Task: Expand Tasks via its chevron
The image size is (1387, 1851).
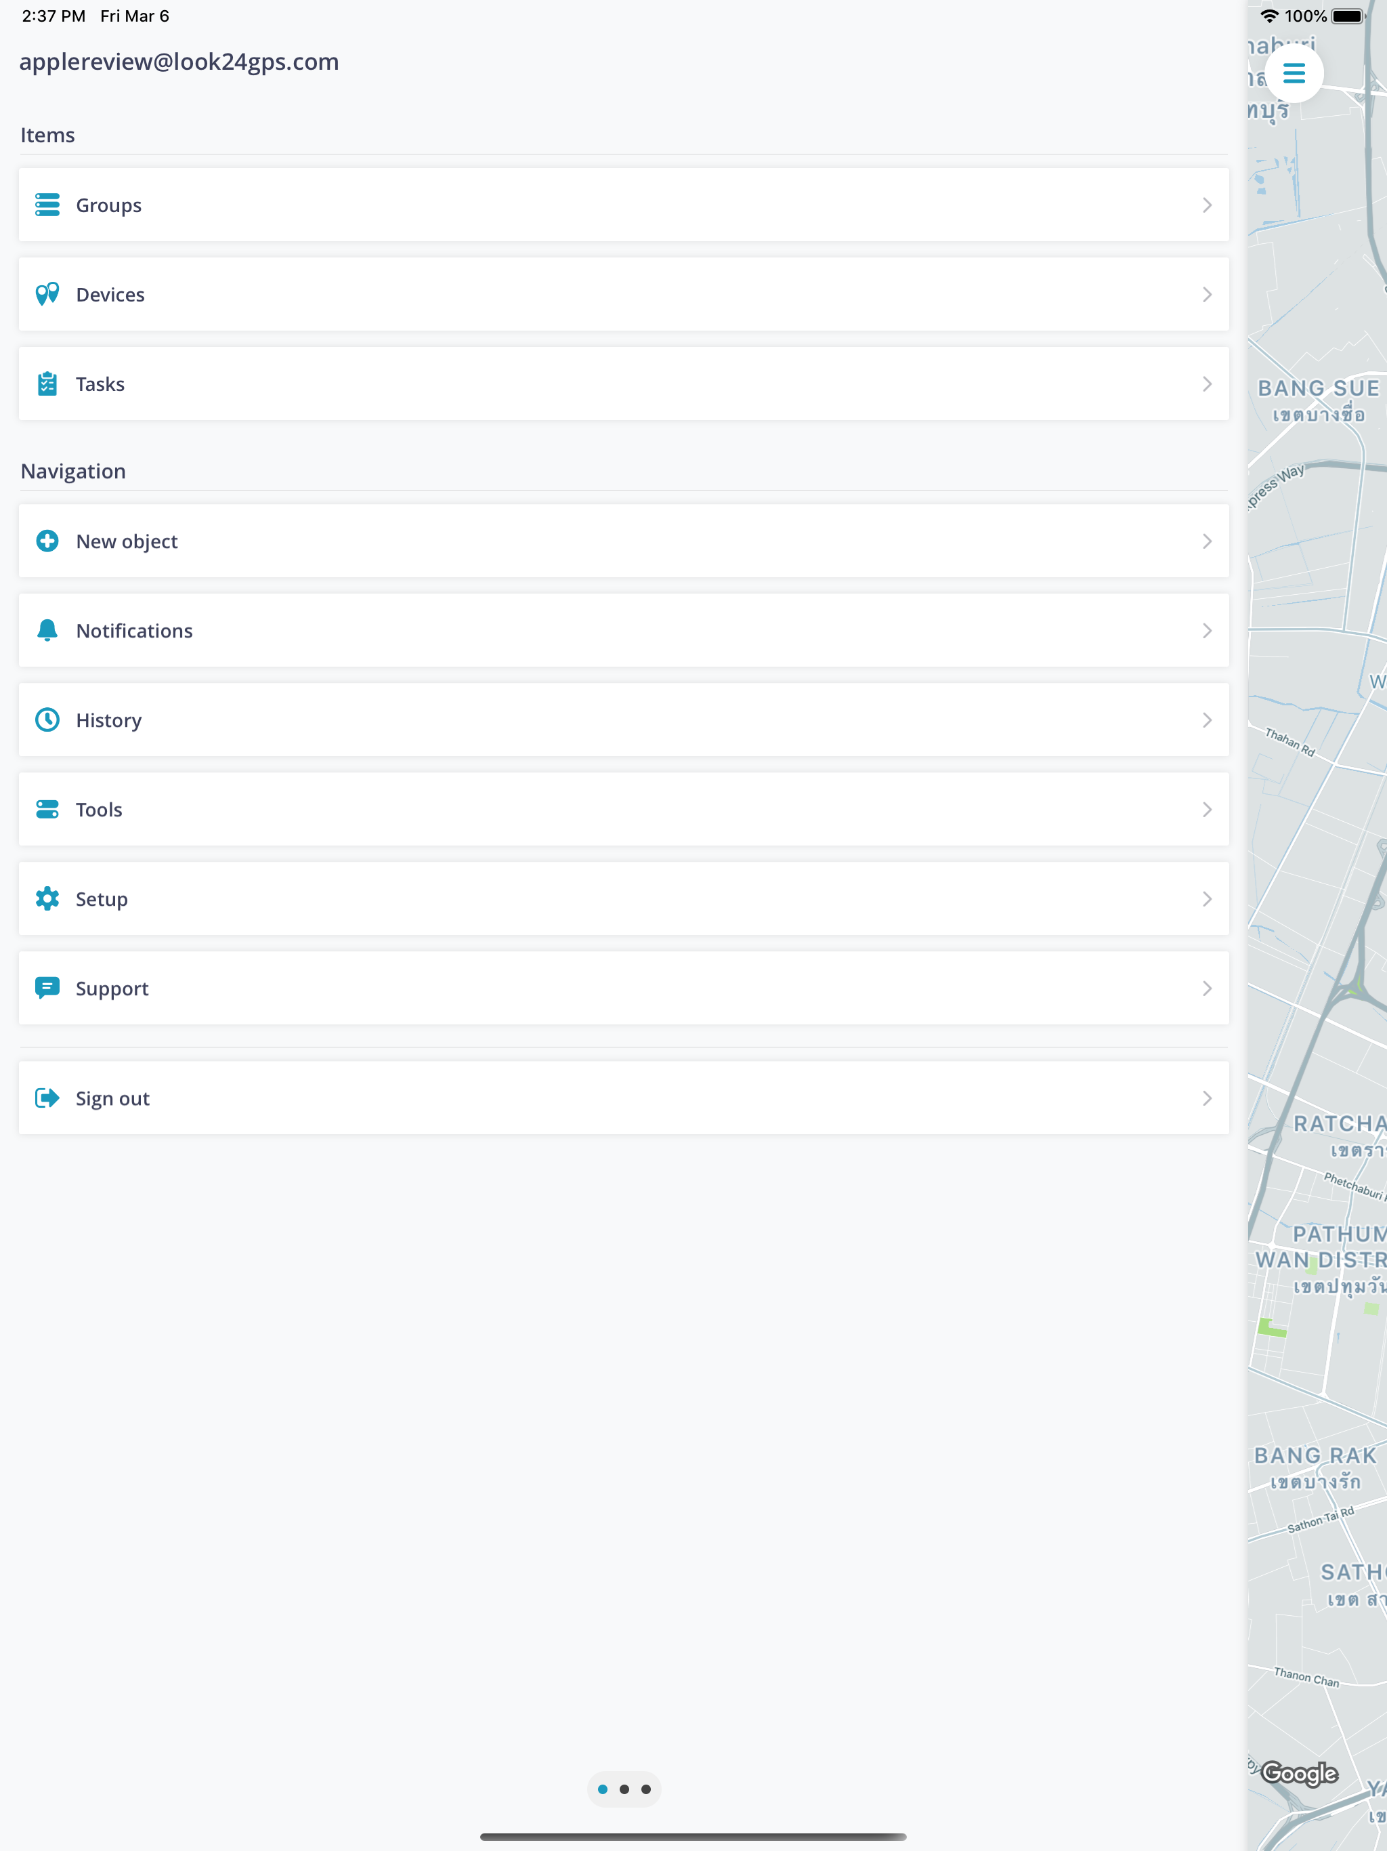Action: point(1206,384)
